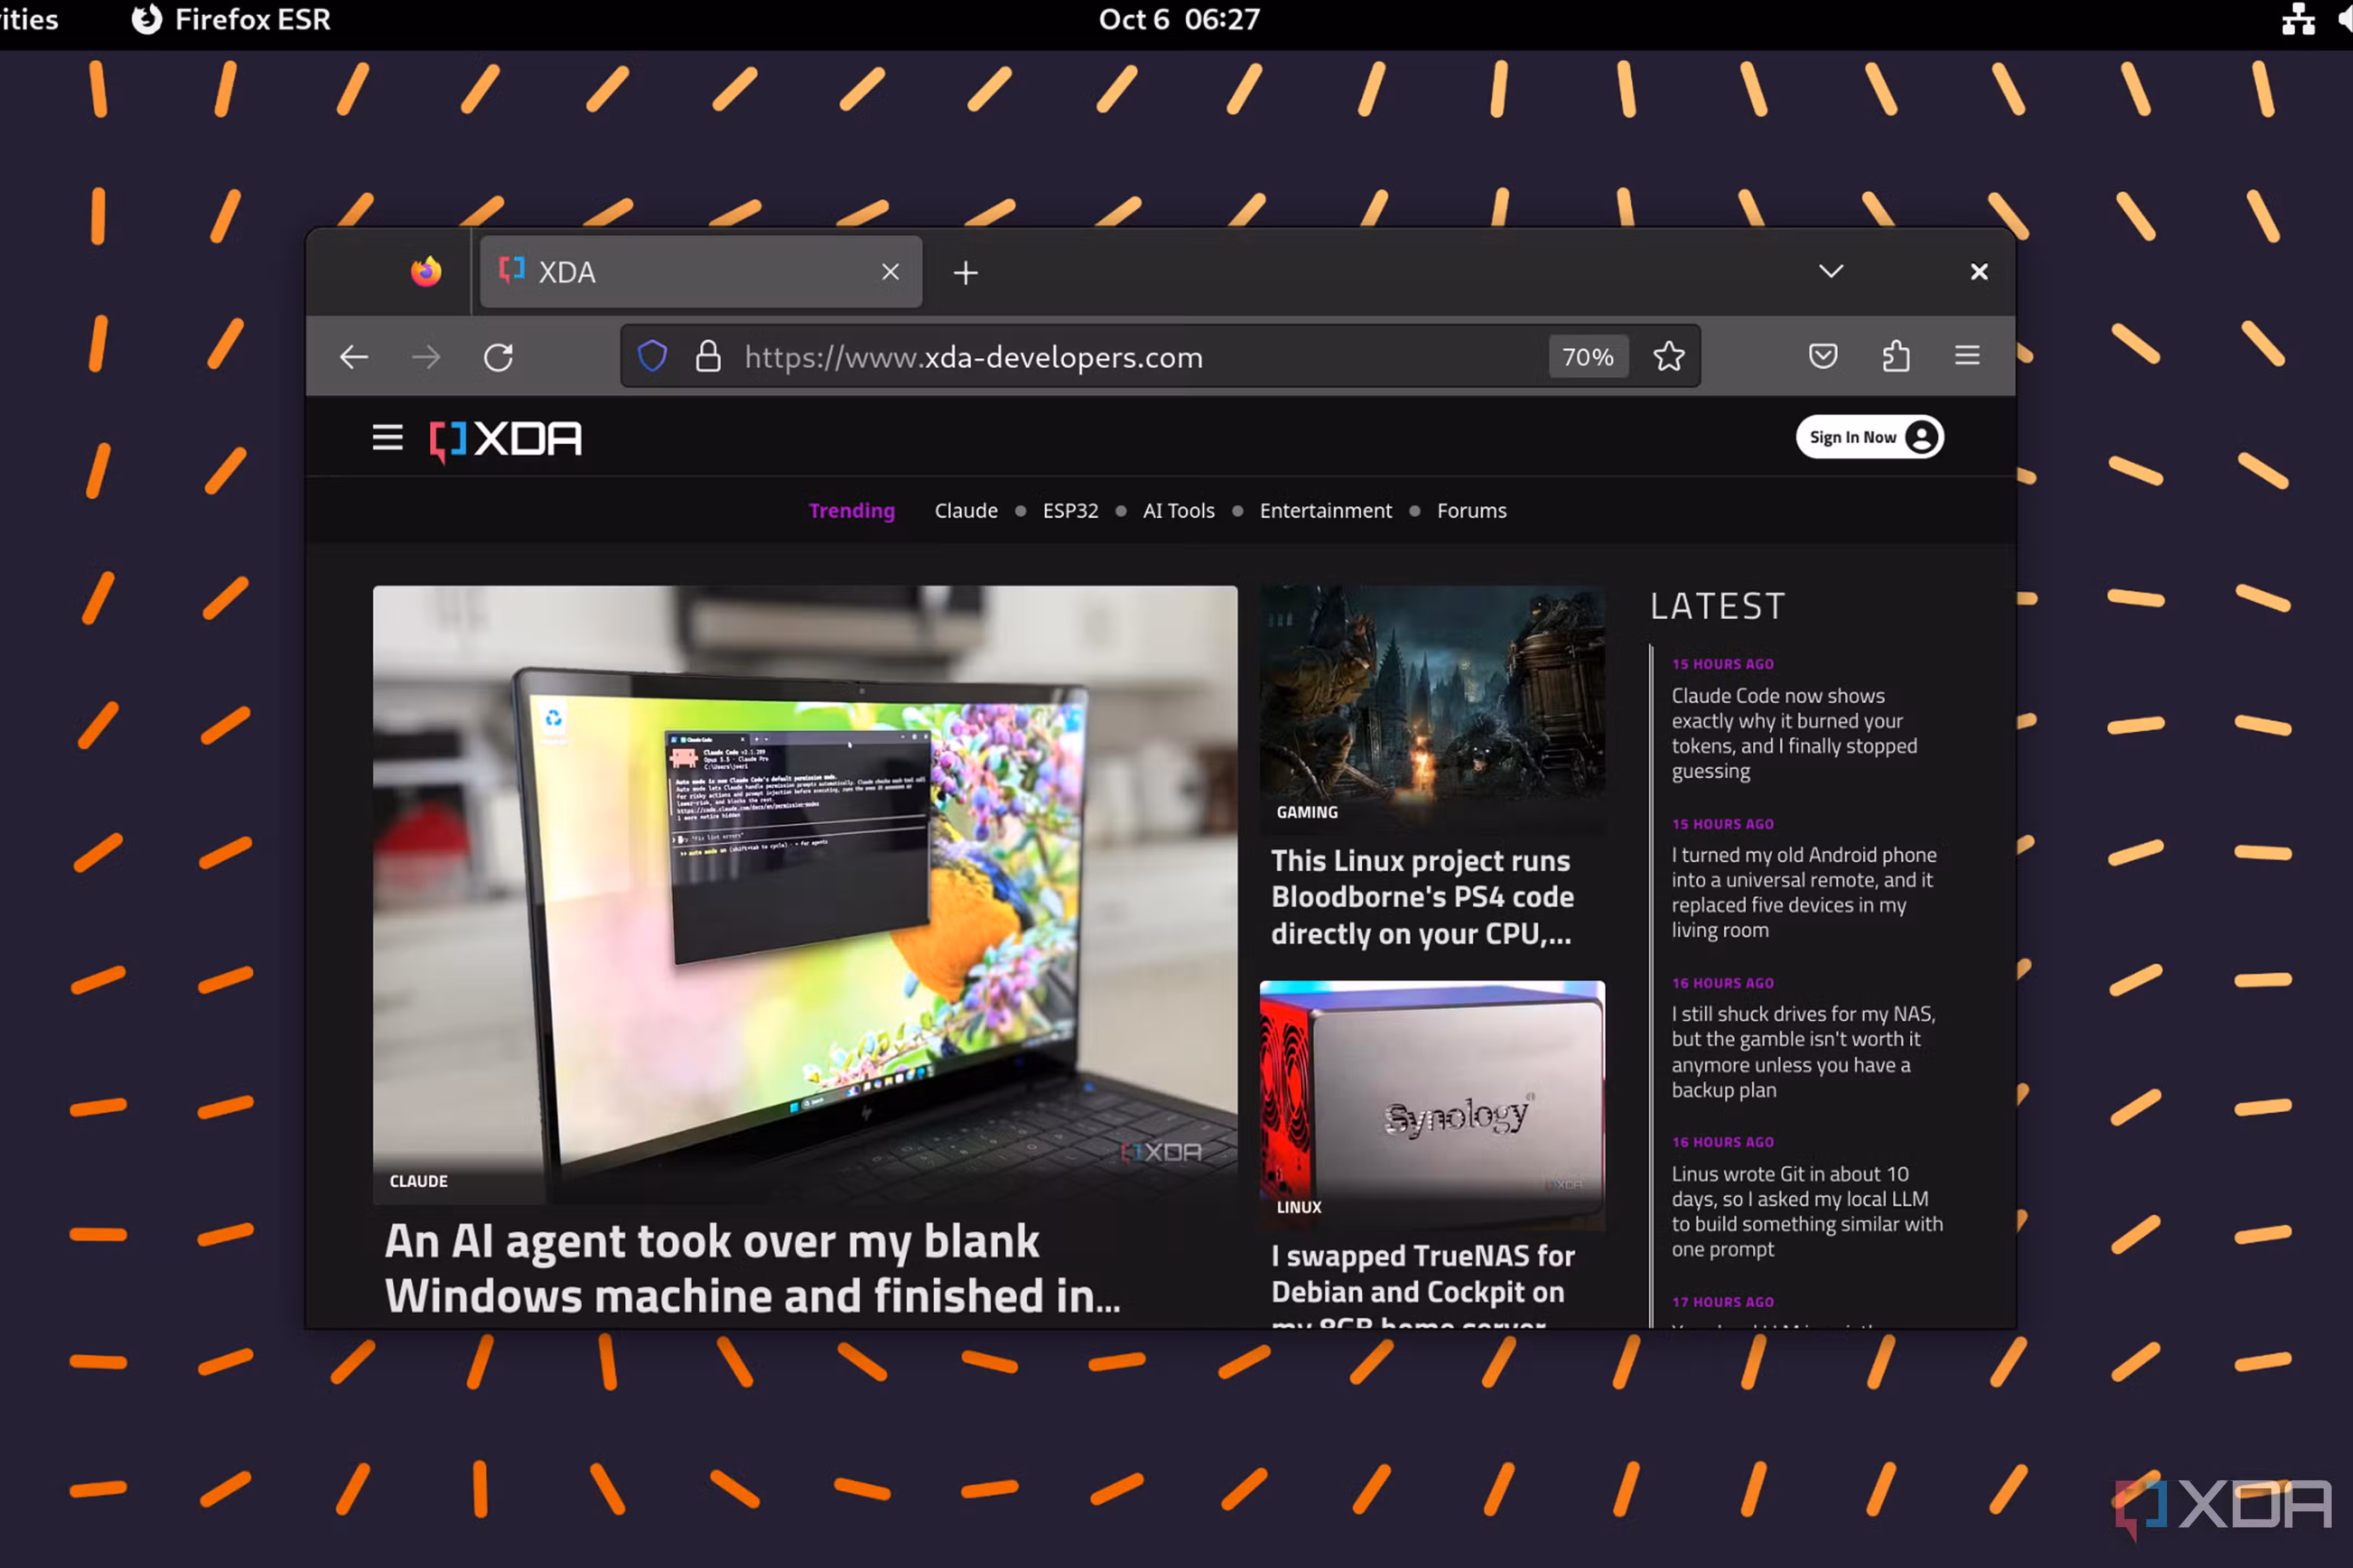
Task: Open the Pocket save icon
Action: (x=1823, y=356)
